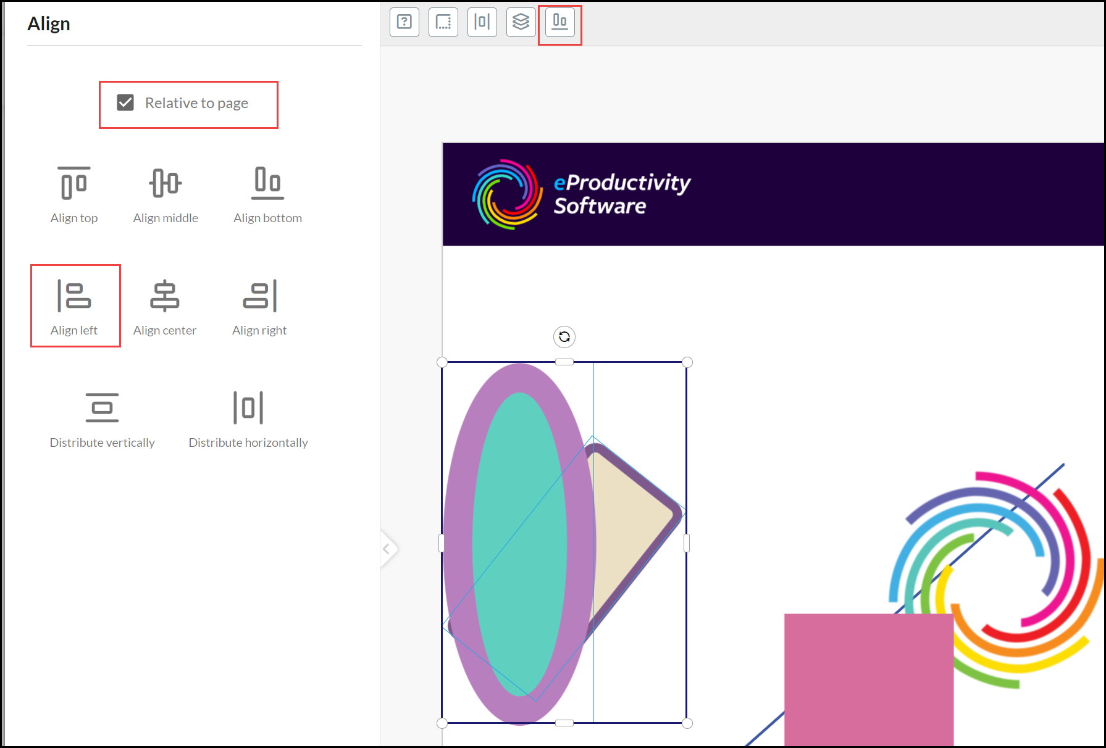
Task: Choose Align bottom in panel
Action: coord(267,183)
